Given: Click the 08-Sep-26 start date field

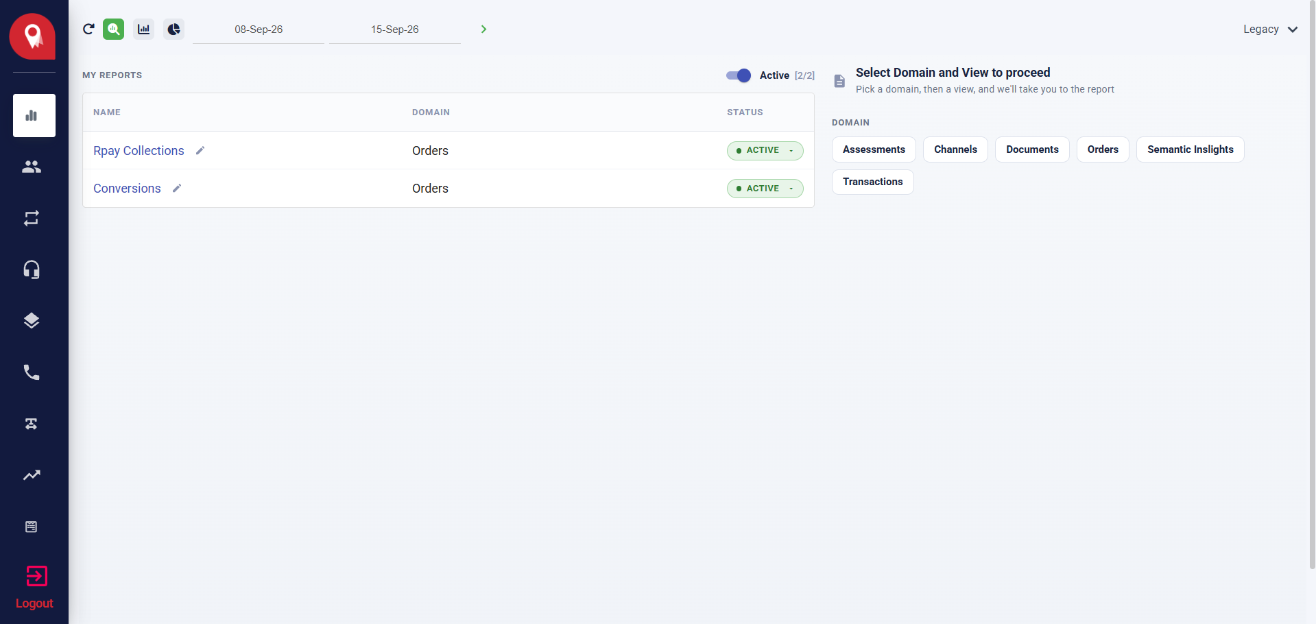Looking at the screenshot, I should coord(259,29).
